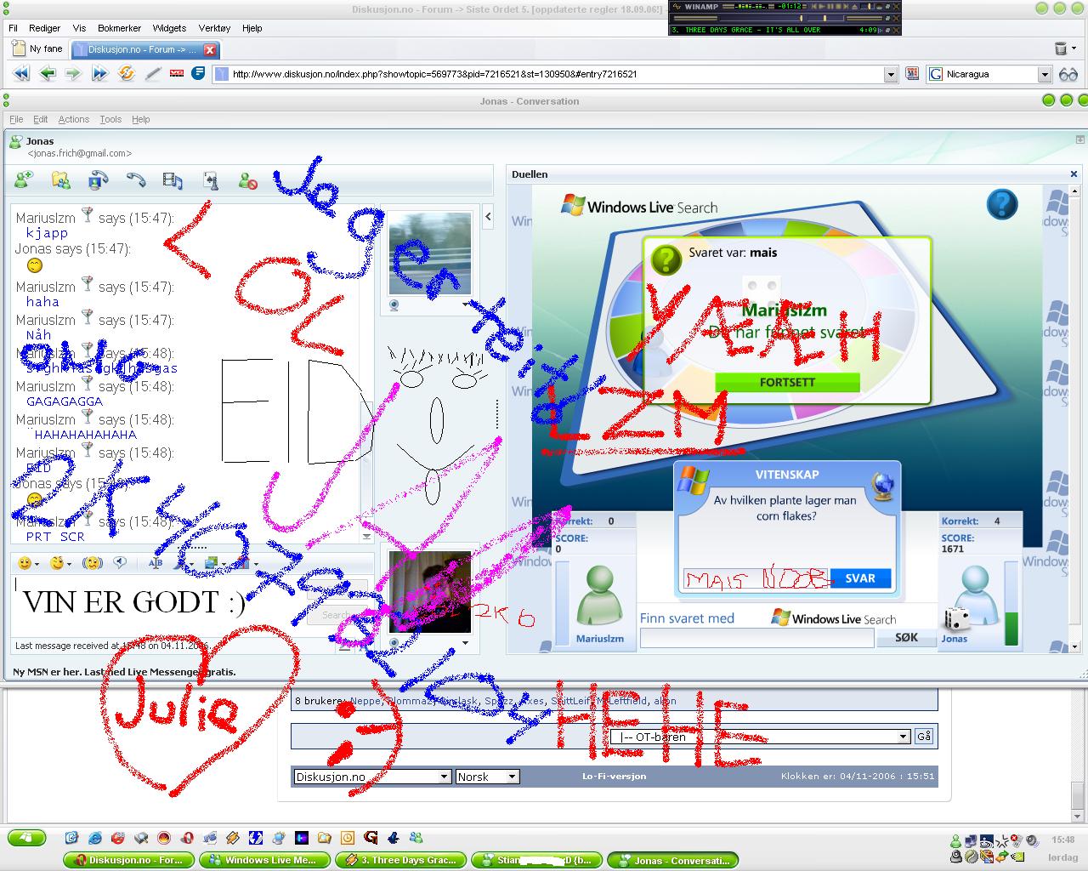Click the blue help question mark in Duellen

[x=1002, y=204]
